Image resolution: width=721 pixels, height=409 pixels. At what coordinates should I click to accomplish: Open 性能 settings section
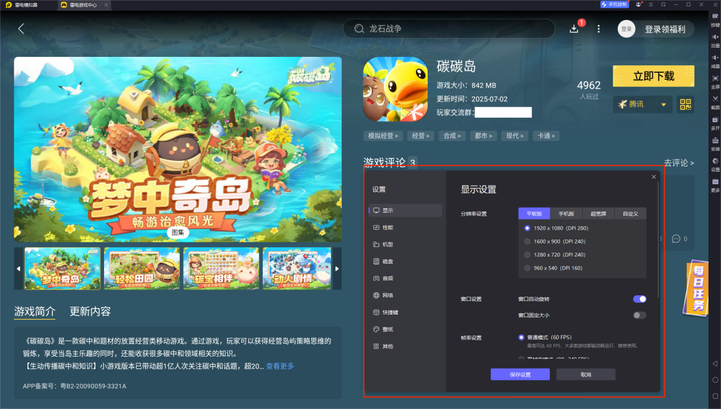(x=405, y=228)
